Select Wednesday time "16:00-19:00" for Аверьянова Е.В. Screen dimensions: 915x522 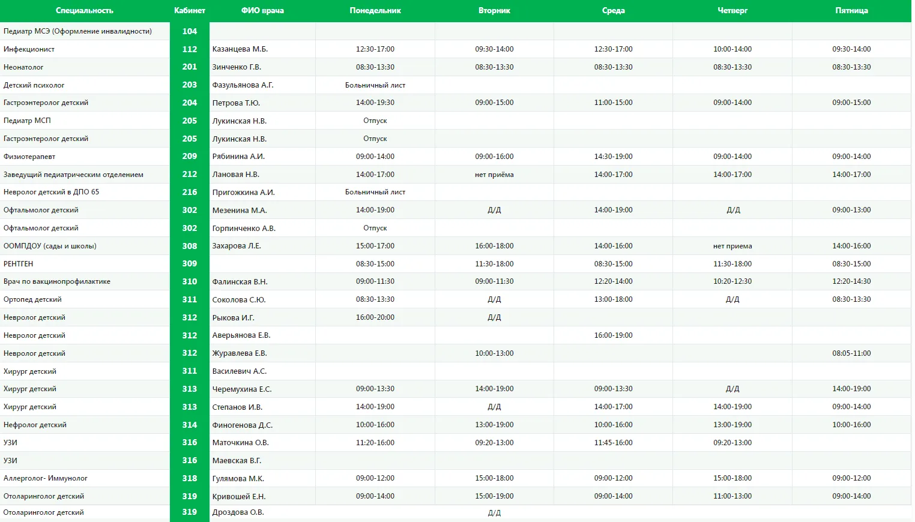coord(614,335)
